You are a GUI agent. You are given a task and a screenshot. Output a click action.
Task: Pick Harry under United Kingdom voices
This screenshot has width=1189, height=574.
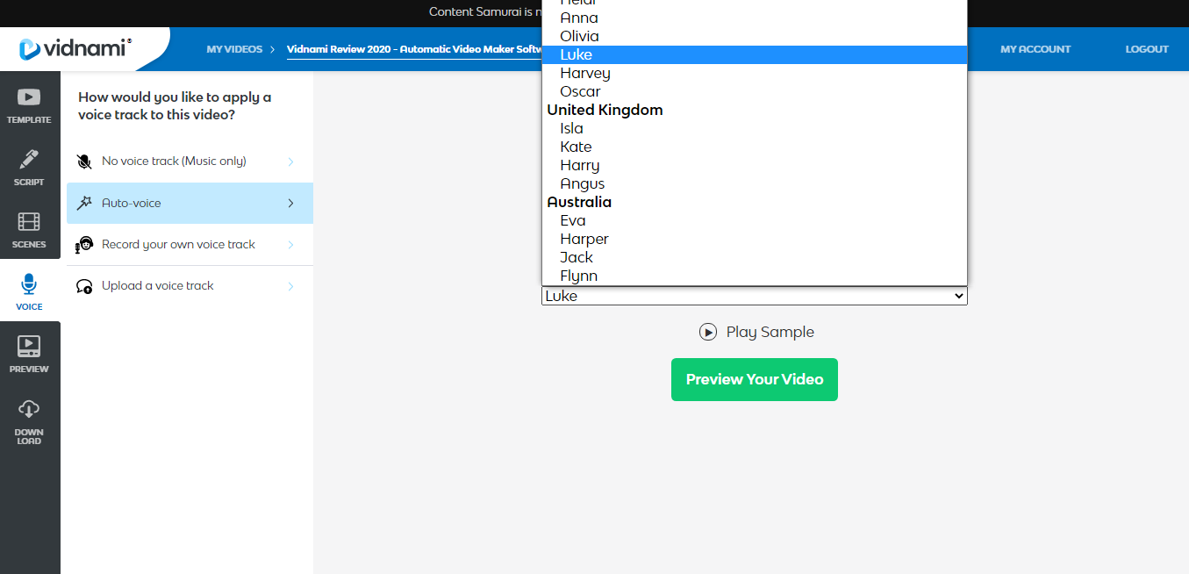pyautogui.click(x=579, y=166)
